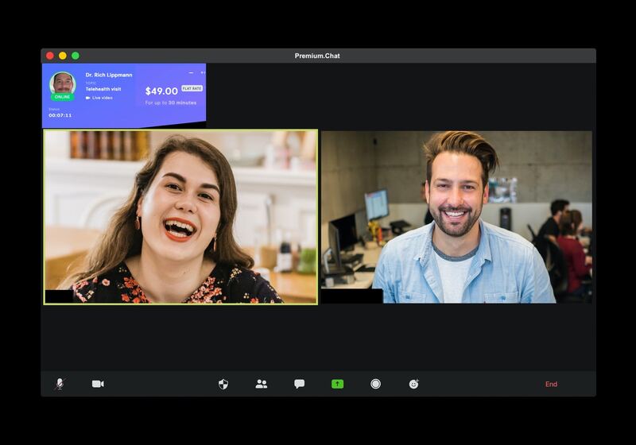Select the man's video tile
Image resolution: width=636 pixels, height=445 pixels.
(456, 217)
